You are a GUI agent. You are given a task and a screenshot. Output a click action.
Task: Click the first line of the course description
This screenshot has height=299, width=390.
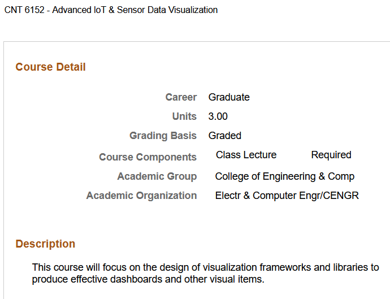coord(205,267)
